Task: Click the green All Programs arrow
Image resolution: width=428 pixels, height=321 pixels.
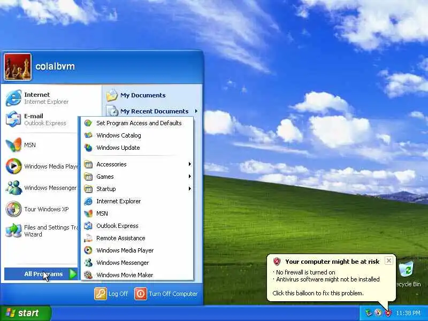Action: tap(73, 274)
